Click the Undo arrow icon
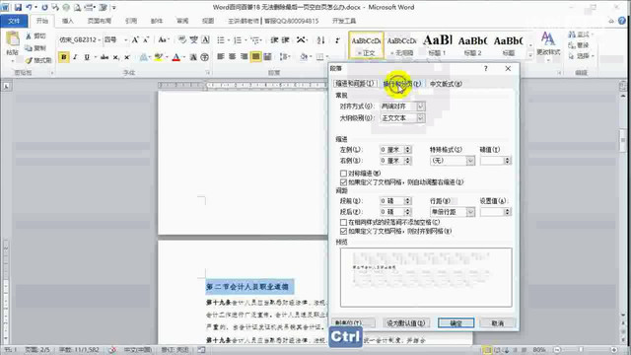Screen dimensions: 631x355 29,7
